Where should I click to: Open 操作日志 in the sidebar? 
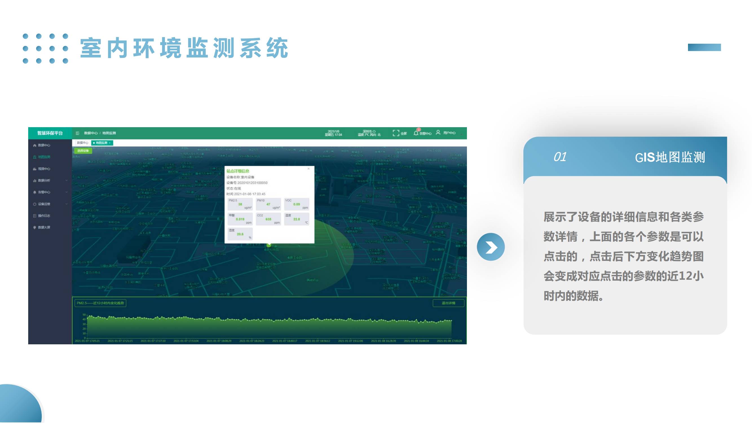pos(44,216)
